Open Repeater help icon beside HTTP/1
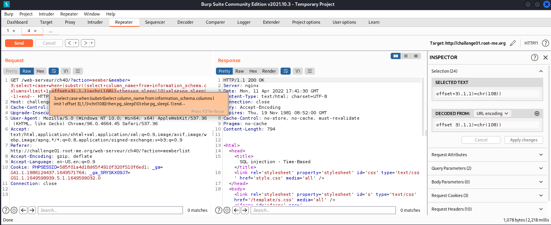Image resolution: width=551 pixels, height=225 pixels. pos(546,43)
